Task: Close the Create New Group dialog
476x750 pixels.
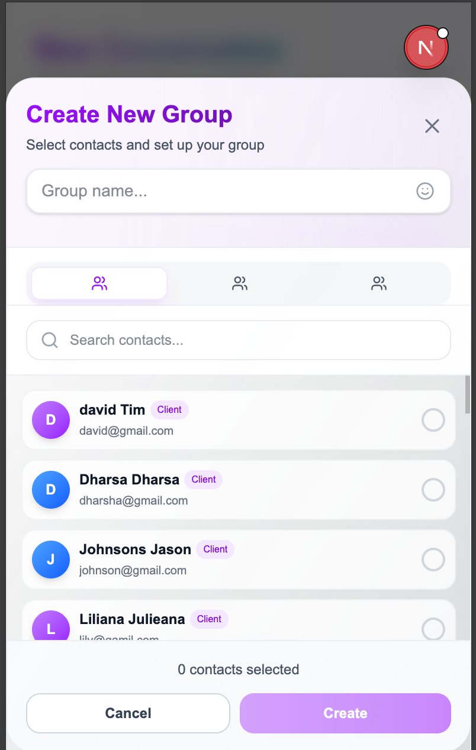Action: [x=432, y=126]
